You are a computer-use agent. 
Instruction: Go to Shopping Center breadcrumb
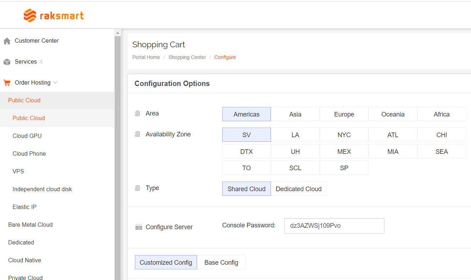pyautogui.click(x=187, y=57)
